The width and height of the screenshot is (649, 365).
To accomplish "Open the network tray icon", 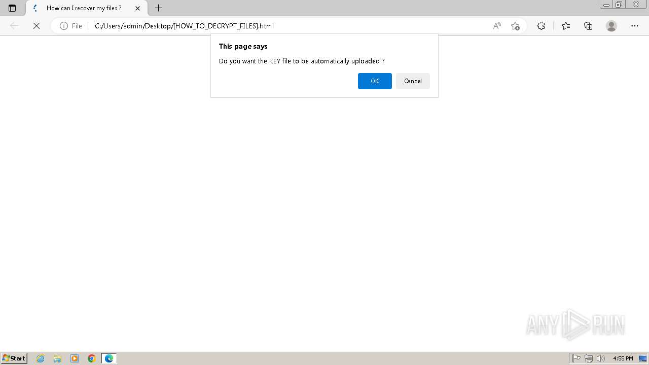I will [589, 358].
